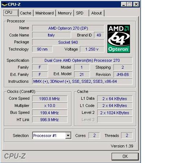Click the CPU-Z title text
Image resolution: width=185 pixels, height=163 pixels.
(x=14, y=4)
